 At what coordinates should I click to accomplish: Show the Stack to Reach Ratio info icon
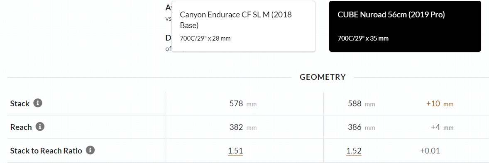point(90,150)
